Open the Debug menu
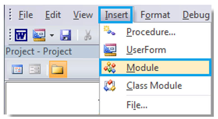The width and height of the screenshot is (218, 119). coord(196,15)
